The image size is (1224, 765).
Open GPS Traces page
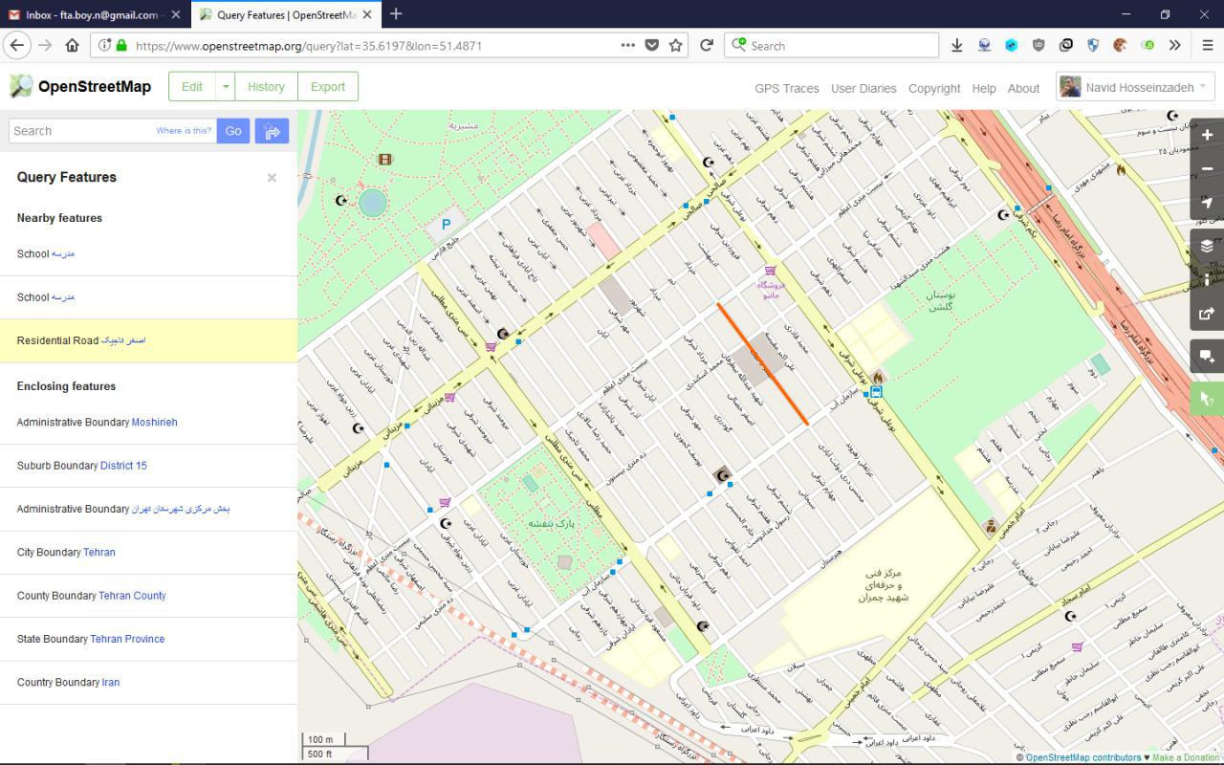787,88
